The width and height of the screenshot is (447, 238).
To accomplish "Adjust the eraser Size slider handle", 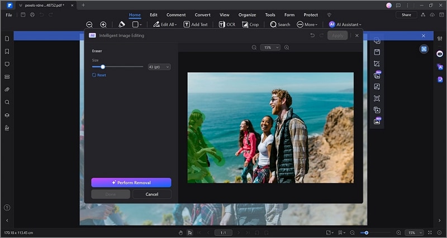I will [x=103, y=66].
